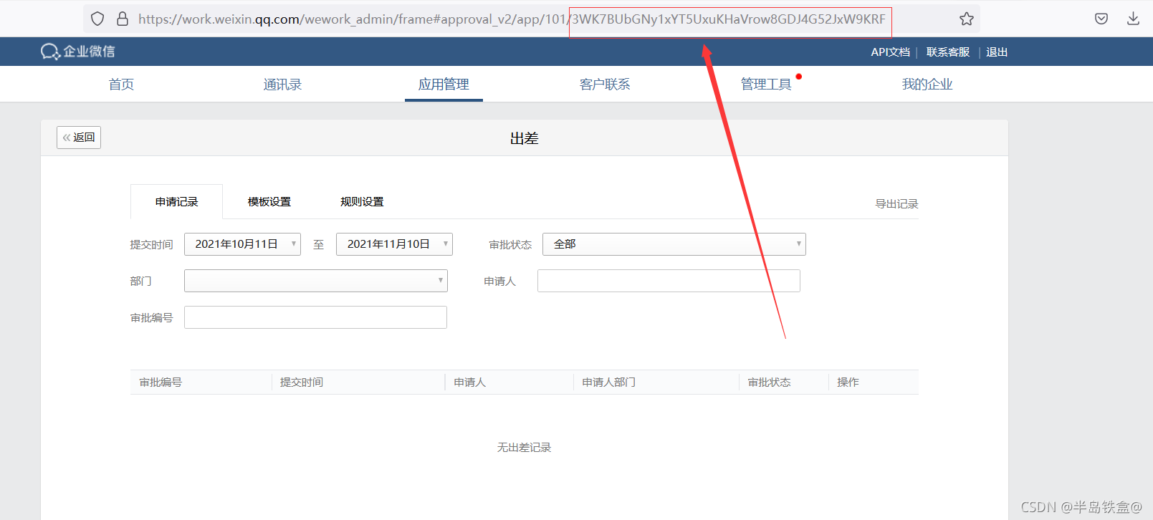Open the 管理工具 menu

[766, 85]
